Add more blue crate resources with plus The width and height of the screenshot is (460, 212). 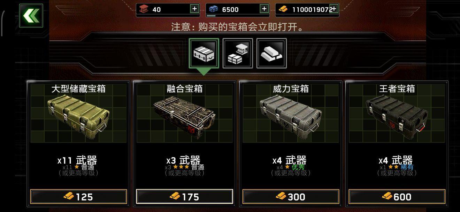264,9
